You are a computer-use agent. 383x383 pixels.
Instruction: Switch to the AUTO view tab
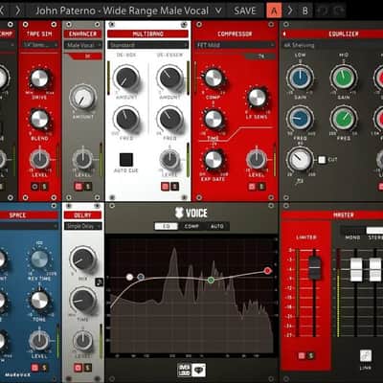(217, 226)
